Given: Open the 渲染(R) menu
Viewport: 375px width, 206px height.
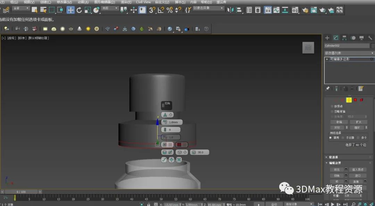Looking at the screenshot, I should pyautogui.click(x=126, y=2).
